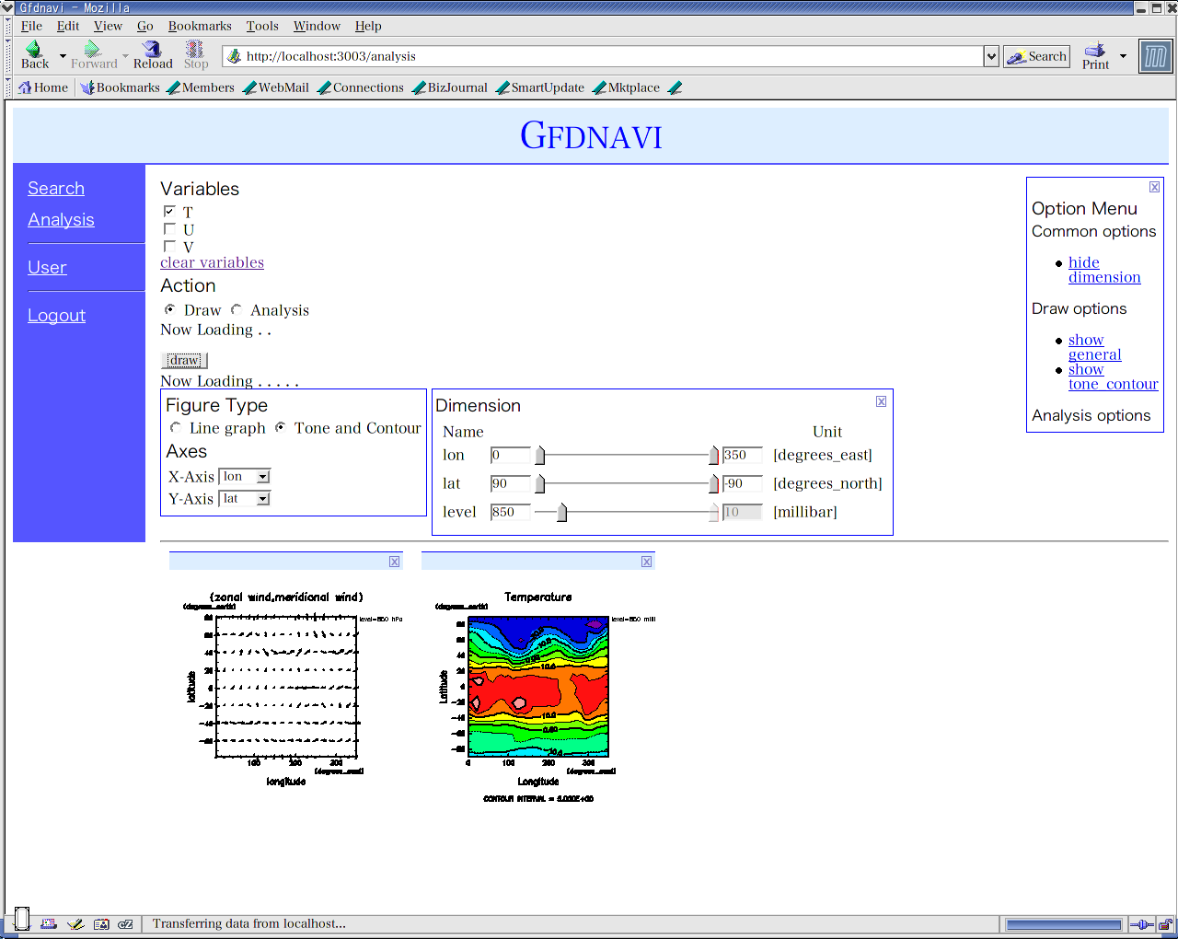Click the Search button next to the URL bar
The image size is (1178, 939).
[x=1036, y=56]
